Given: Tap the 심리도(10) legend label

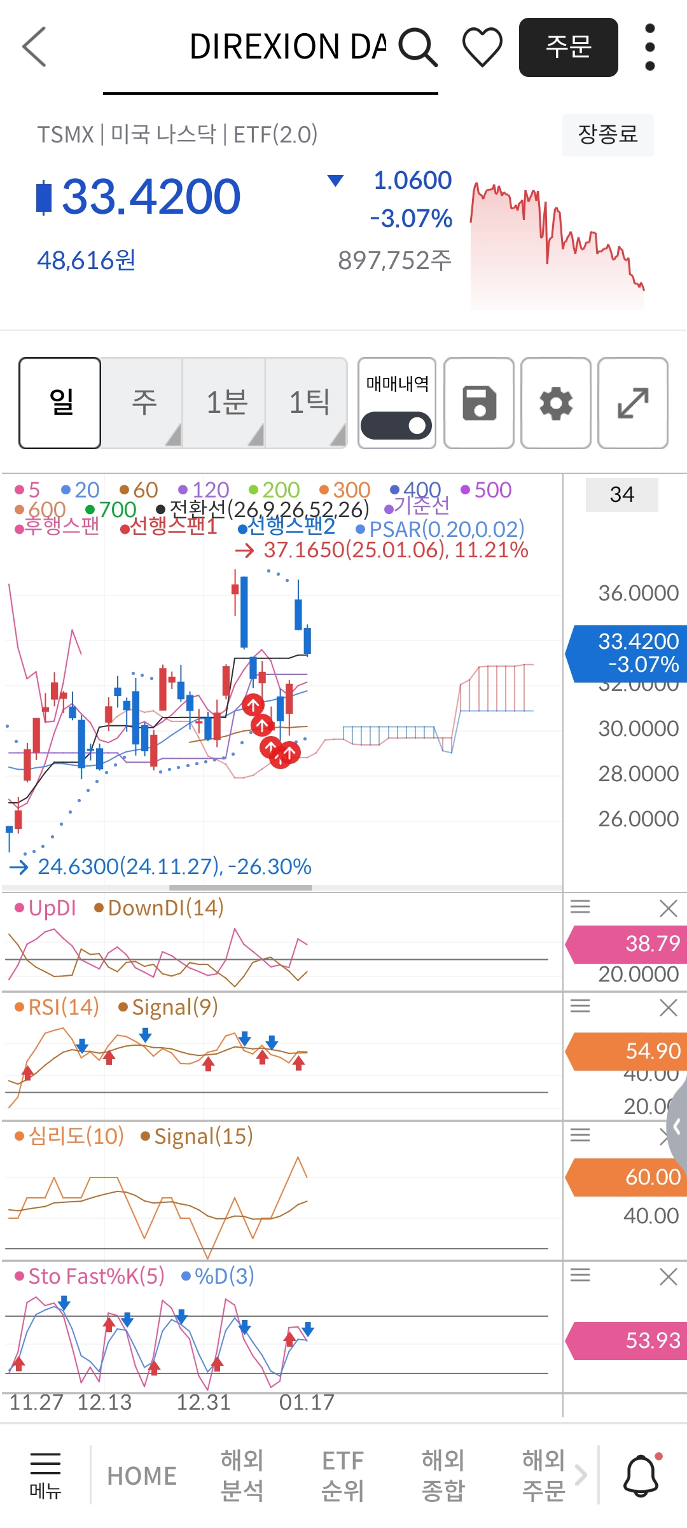Looking at the screenshot, I should 70,1136.
